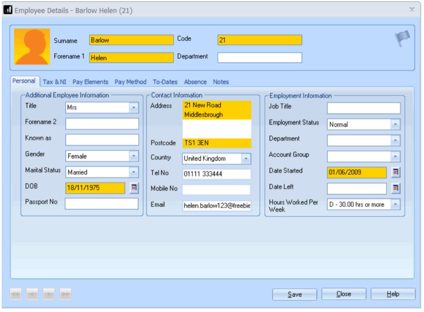
Task: Switch to the Notes tab
Action: point(221,82)
